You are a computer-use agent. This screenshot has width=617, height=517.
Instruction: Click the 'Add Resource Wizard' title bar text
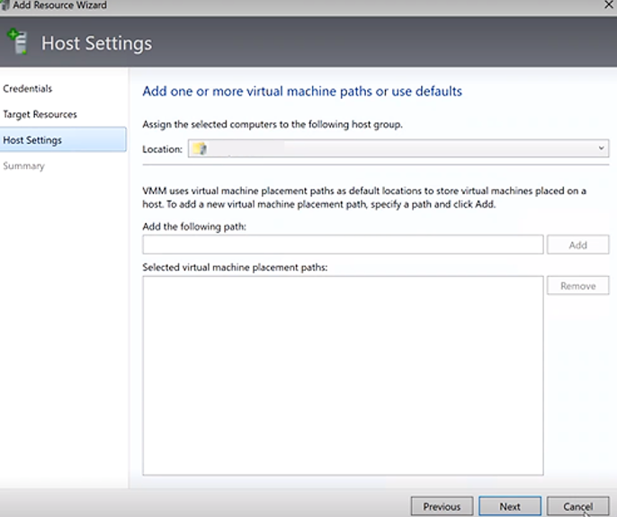pyautogui.click(x=59, y=5)
